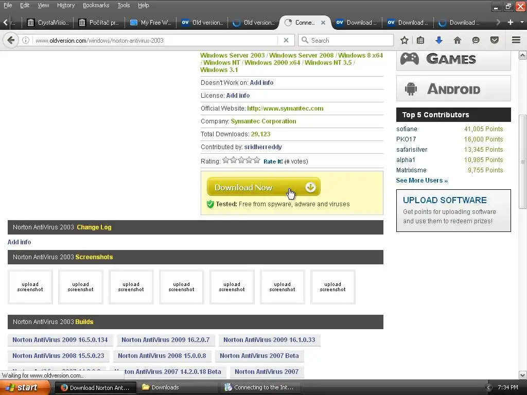Click Add info under Change Log
Viewport: 527px width, 395px height.
coord(19,242)
